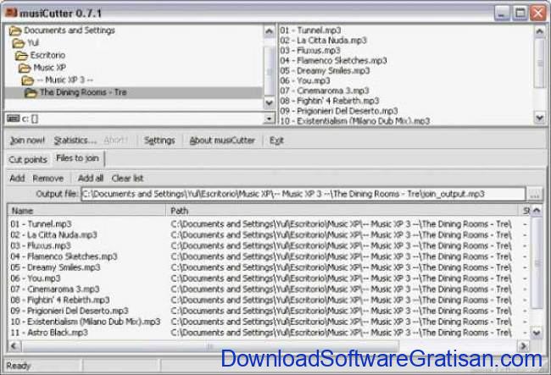Select The Dining Rooms - Tre folder icon
Image resolution: width=551 pixels, height=375 pixels.
pos(31,93)
